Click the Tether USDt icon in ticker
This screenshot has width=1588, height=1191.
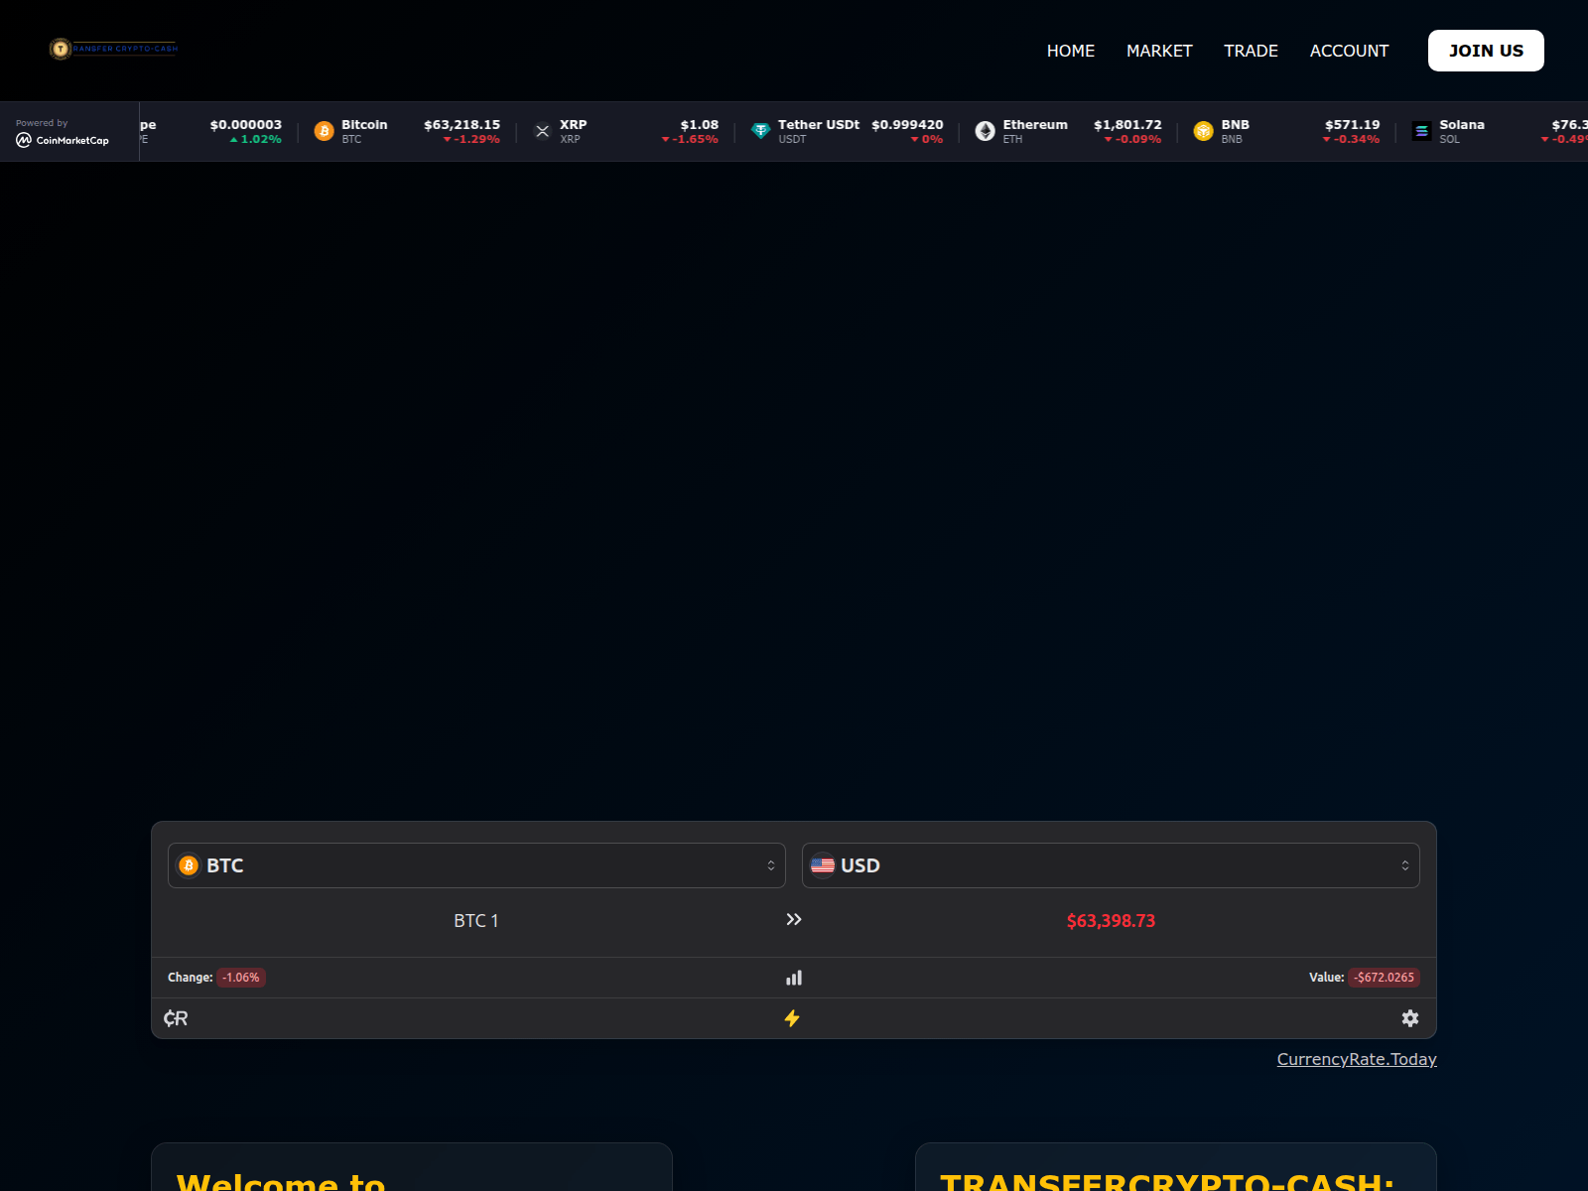[760, 131]
